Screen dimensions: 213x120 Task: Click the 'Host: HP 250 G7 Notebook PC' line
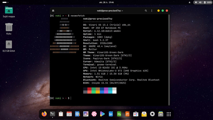click(x=102, y=28)
